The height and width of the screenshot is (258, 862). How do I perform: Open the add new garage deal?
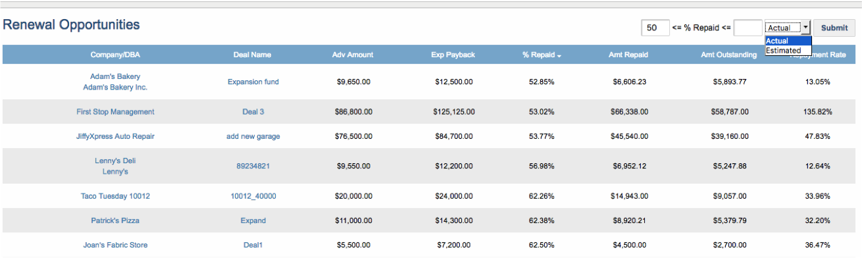pos(253,136)
